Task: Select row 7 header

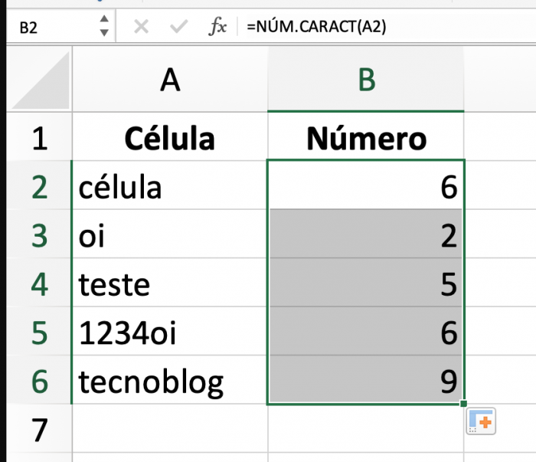Action: click(x=40, y=428)
